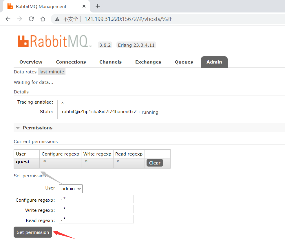The height and width of the screenshot is (244, 285).
Task: Click the 'Waiting for data...' text
Action: coord(34,82)
